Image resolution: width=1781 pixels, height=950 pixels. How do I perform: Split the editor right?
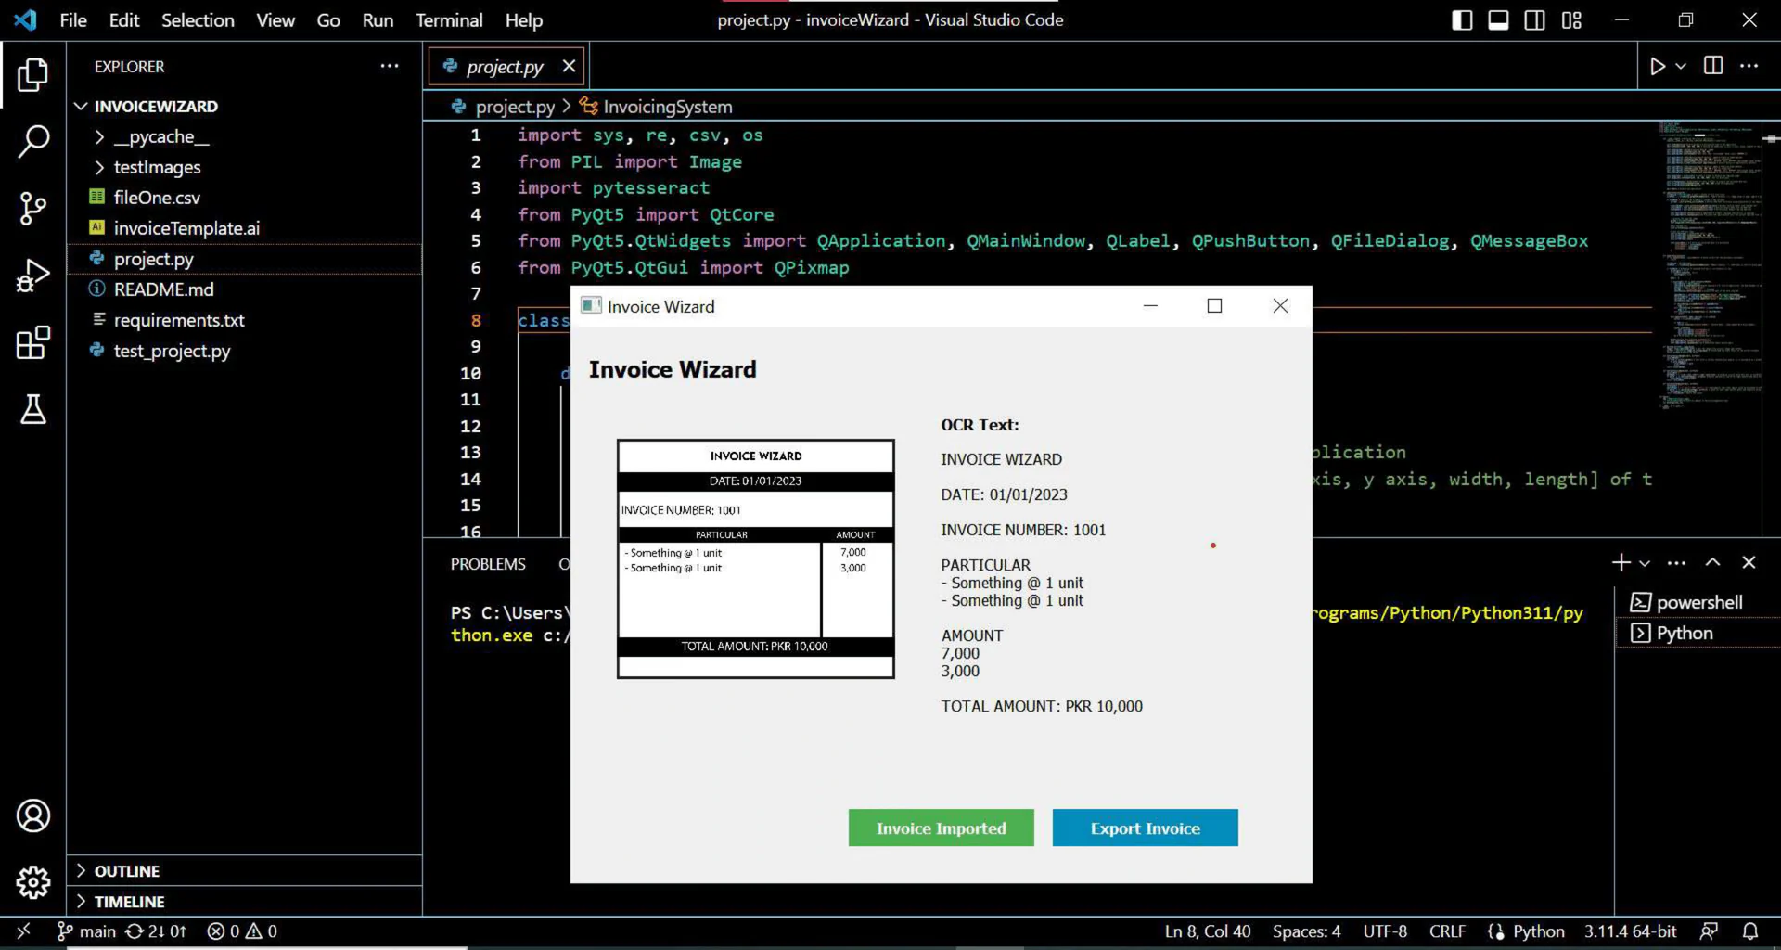coord(1712,66)
